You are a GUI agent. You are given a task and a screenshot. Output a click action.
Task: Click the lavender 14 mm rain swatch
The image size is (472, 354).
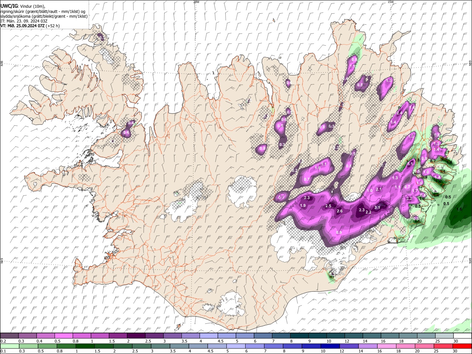point(367,346)
